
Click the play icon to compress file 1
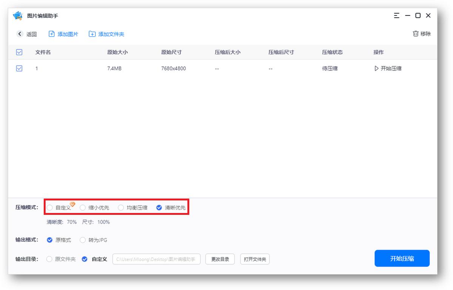376,68
